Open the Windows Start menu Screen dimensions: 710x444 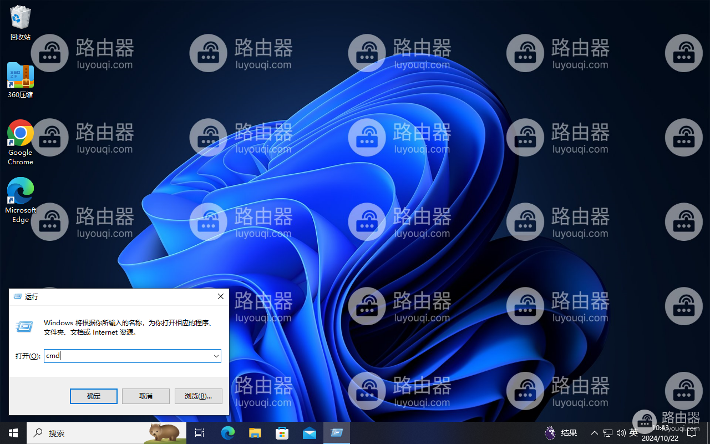point(13,433)
